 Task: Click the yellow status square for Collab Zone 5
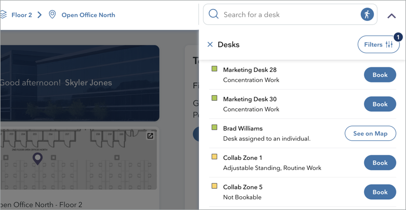click(x=214, y=186)
